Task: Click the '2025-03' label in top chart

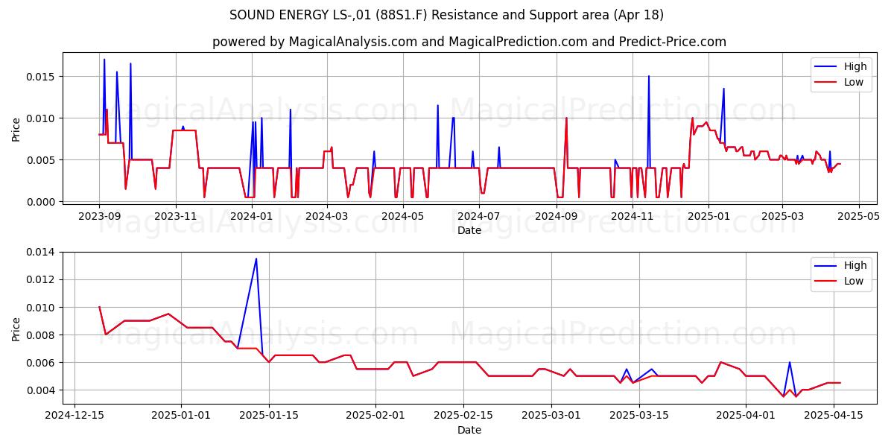Action: [782, 217]
